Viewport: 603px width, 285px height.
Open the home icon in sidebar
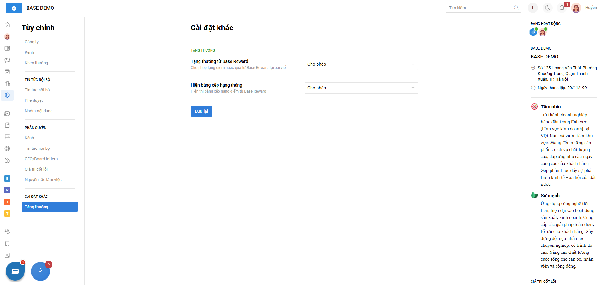tap(7, 25)
